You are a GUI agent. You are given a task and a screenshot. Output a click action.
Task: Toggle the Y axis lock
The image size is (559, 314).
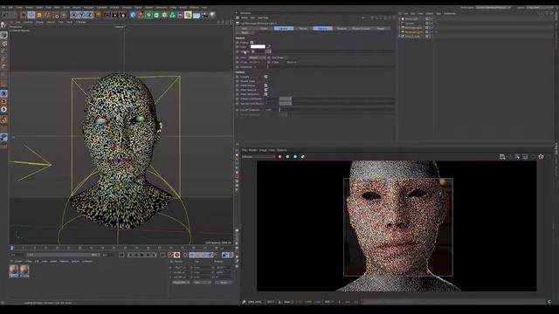(x=82, y=15)
